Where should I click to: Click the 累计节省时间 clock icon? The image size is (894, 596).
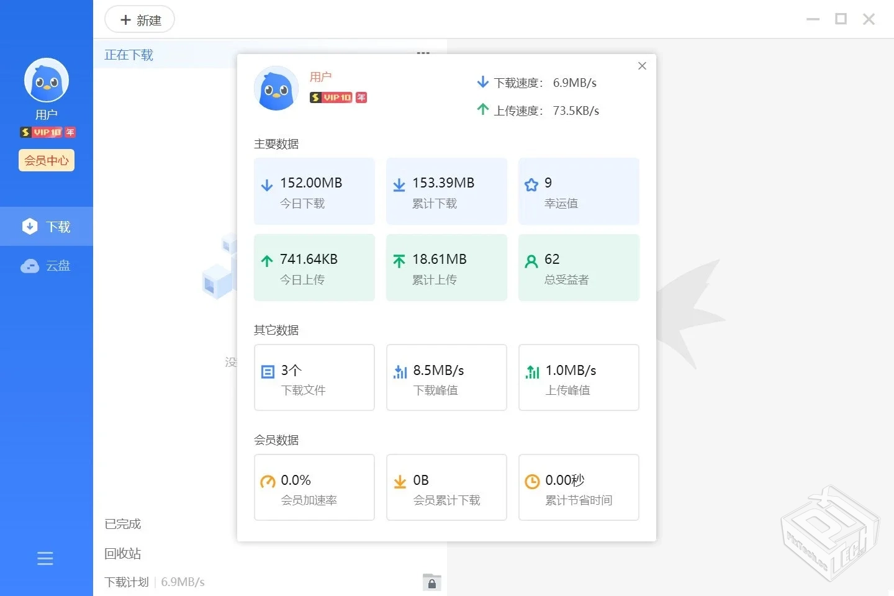pyautogui.click(x=532, y=481)
